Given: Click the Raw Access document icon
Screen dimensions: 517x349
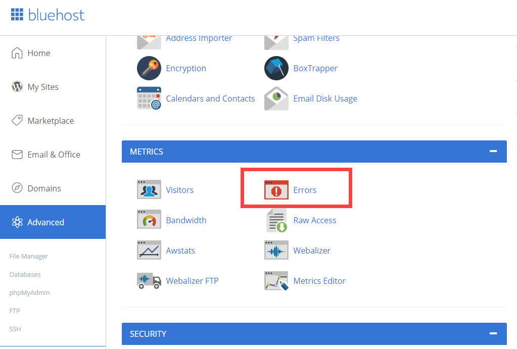Looking at the screenshot, I should pos(276,220).
